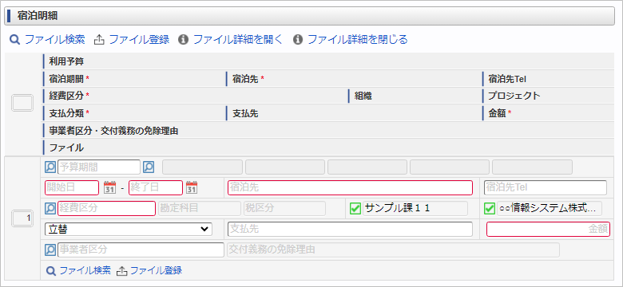Select the row number 1 button
Screen dimensions: 623x287
point(22,218)
